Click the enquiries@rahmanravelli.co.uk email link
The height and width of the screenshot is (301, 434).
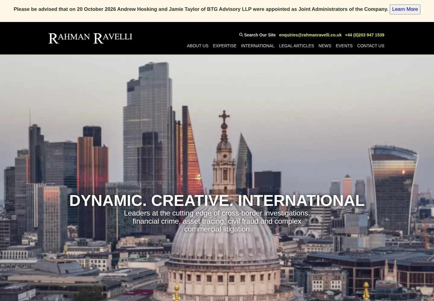310,35
